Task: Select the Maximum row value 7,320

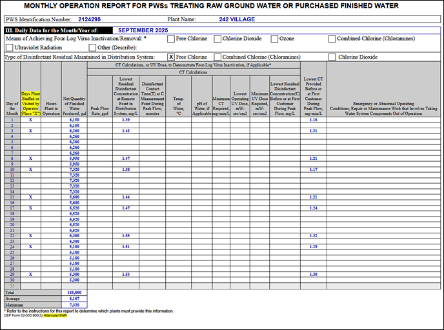Action: pos(74,305)
